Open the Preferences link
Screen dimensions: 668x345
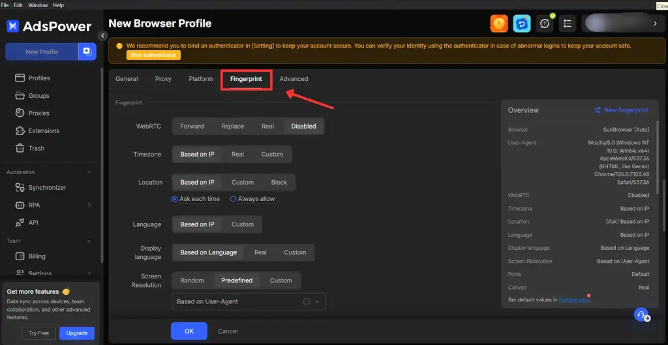click(x=574, y=300)
